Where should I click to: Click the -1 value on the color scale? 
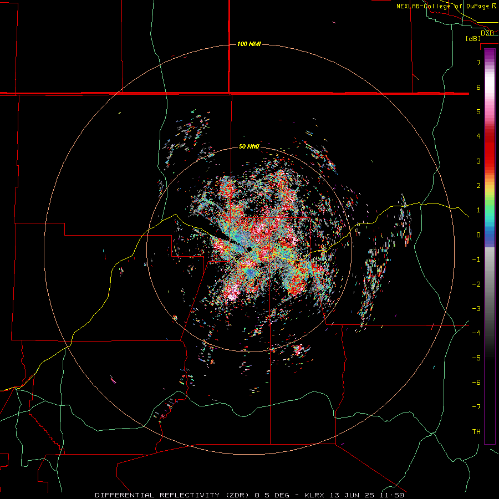coord(476,259)
